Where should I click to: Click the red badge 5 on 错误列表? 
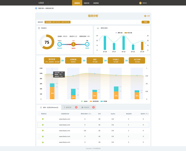click(76, 107)
